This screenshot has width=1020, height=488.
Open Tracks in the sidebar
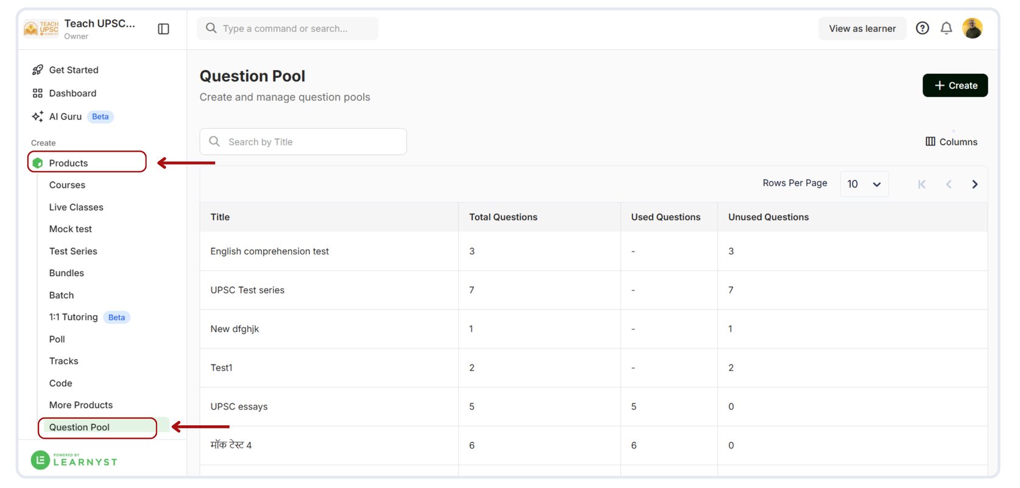pyautogui.click(x=64, y=361)
